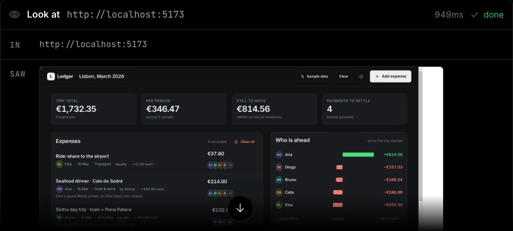Click Bruno's avatar in Who is ahead
The height and width of the screenshot is (231, 513).
tap(279, 180)
